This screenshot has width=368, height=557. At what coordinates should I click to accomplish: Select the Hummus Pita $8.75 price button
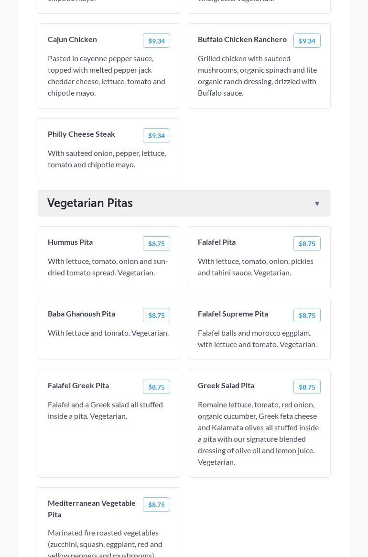point(156,243)
